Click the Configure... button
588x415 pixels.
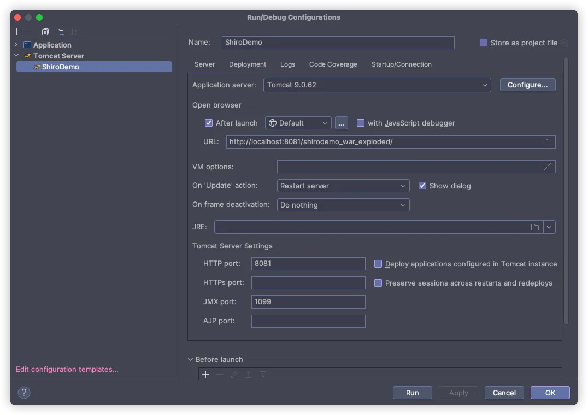coord(527,85)
